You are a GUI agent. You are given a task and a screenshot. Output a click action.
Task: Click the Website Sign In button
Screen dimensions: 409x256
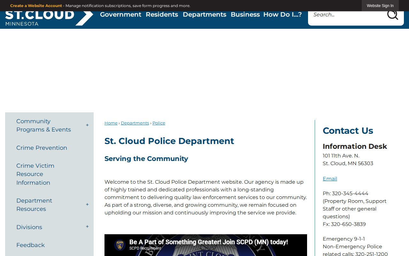coord(380,6)
